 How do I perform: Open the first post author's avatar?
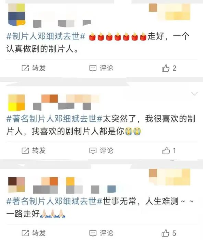click(16, 15)
